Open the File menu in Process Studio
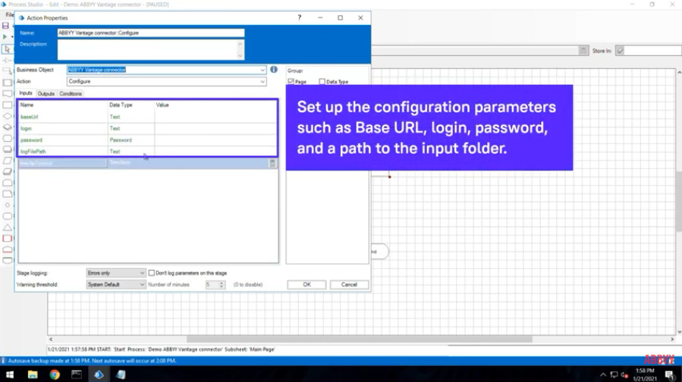Screen dimensions: 682x382 pyautogui.click(x=10, y=14)
